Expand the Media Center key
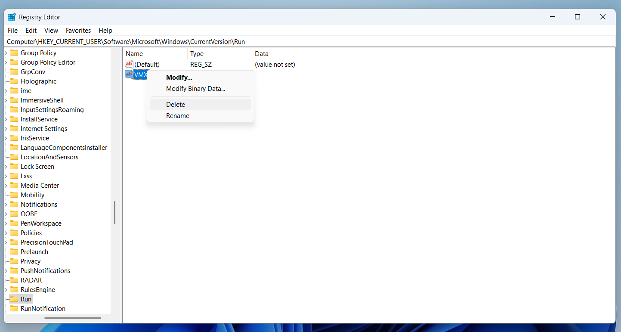 6,186
